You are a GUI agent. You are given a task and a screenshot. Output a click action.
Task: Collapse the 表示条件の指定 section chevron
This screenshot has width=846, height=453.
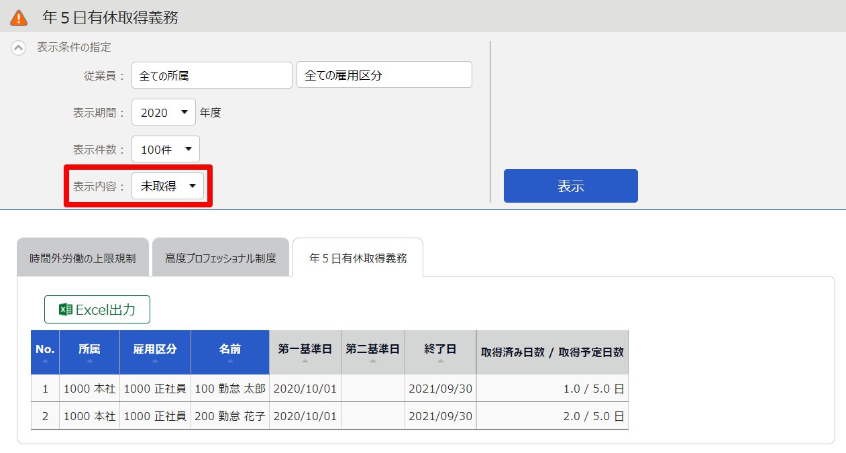pyautogui.click(x=19, y=48)
